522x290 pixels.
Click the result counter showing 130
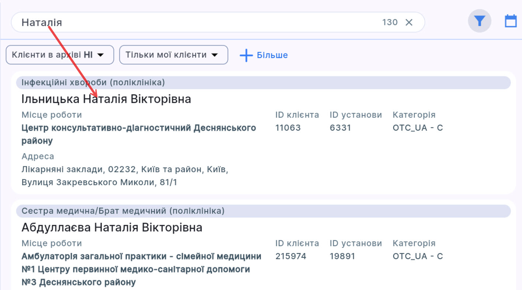pos(390,22)
